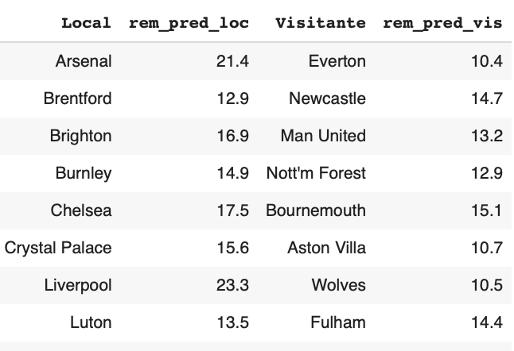
Task: Select the 14.4 value for Fulham
Action: pos(487,322)
